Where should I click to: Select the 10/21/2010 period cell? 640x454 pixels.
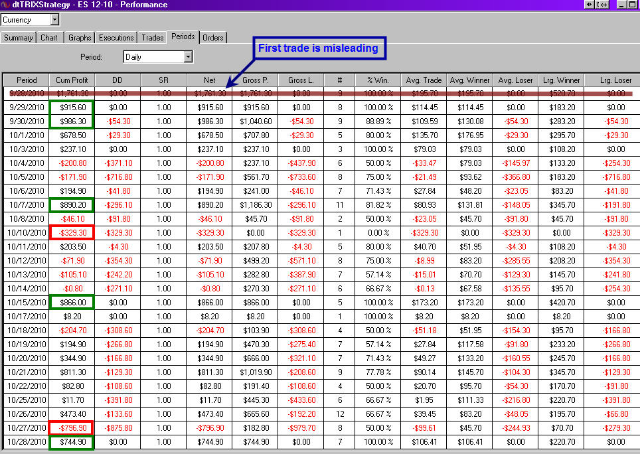coord(27,372)
